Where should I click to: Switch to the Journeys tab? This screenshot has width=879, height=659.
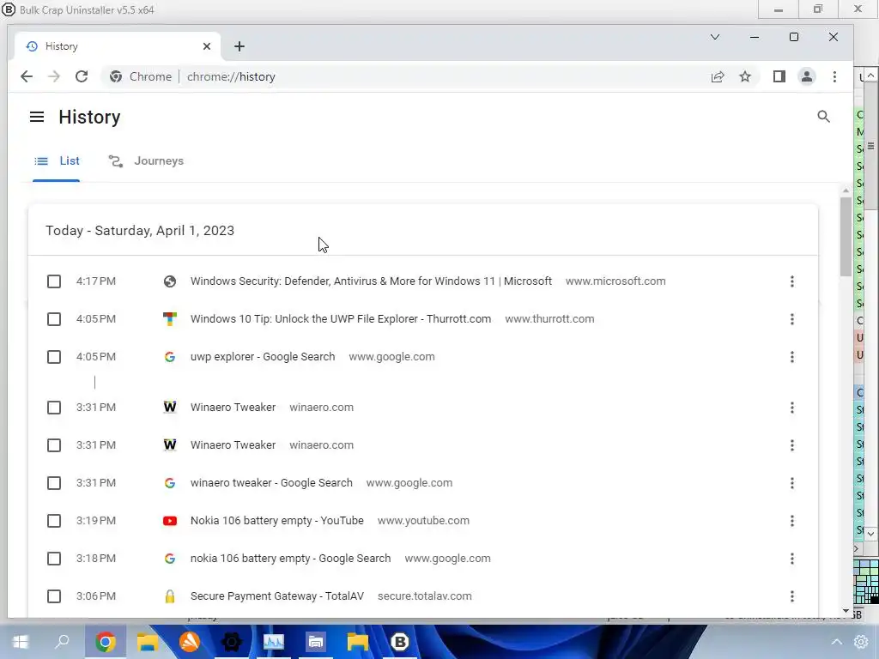tap(146, 161)
